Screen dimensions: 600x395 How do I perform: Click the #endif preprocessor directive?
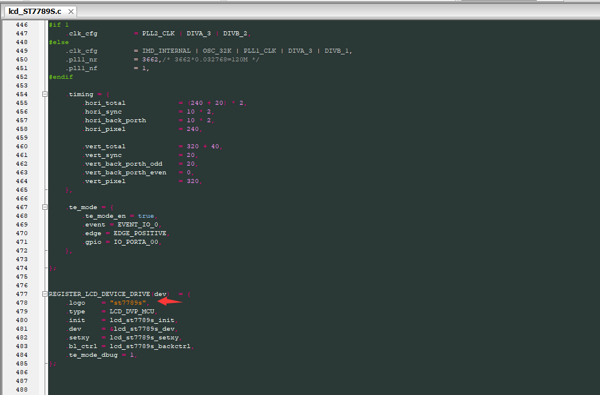tap(61, 77)
